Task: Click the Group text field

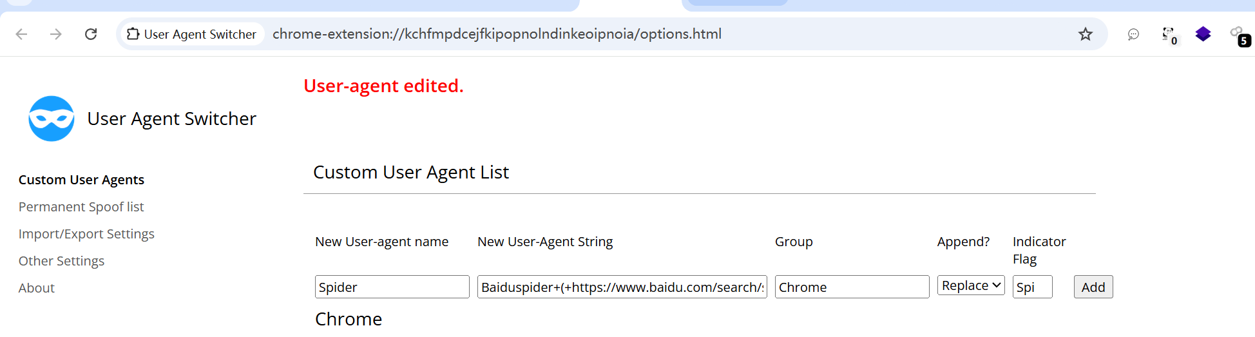Action: click(x=852, y=287)
